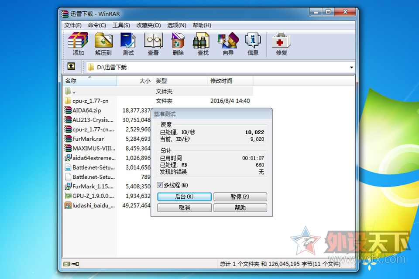Open the 文件(F) menu
This screenshot has width=419, height=279.
[73, 25]
